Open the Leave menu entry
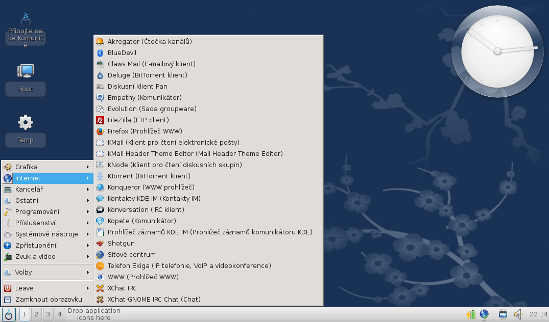 click(47, 288)
